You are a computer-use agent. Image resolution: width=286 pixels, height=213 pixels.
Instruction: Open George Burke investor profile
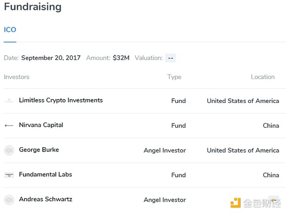39,150
